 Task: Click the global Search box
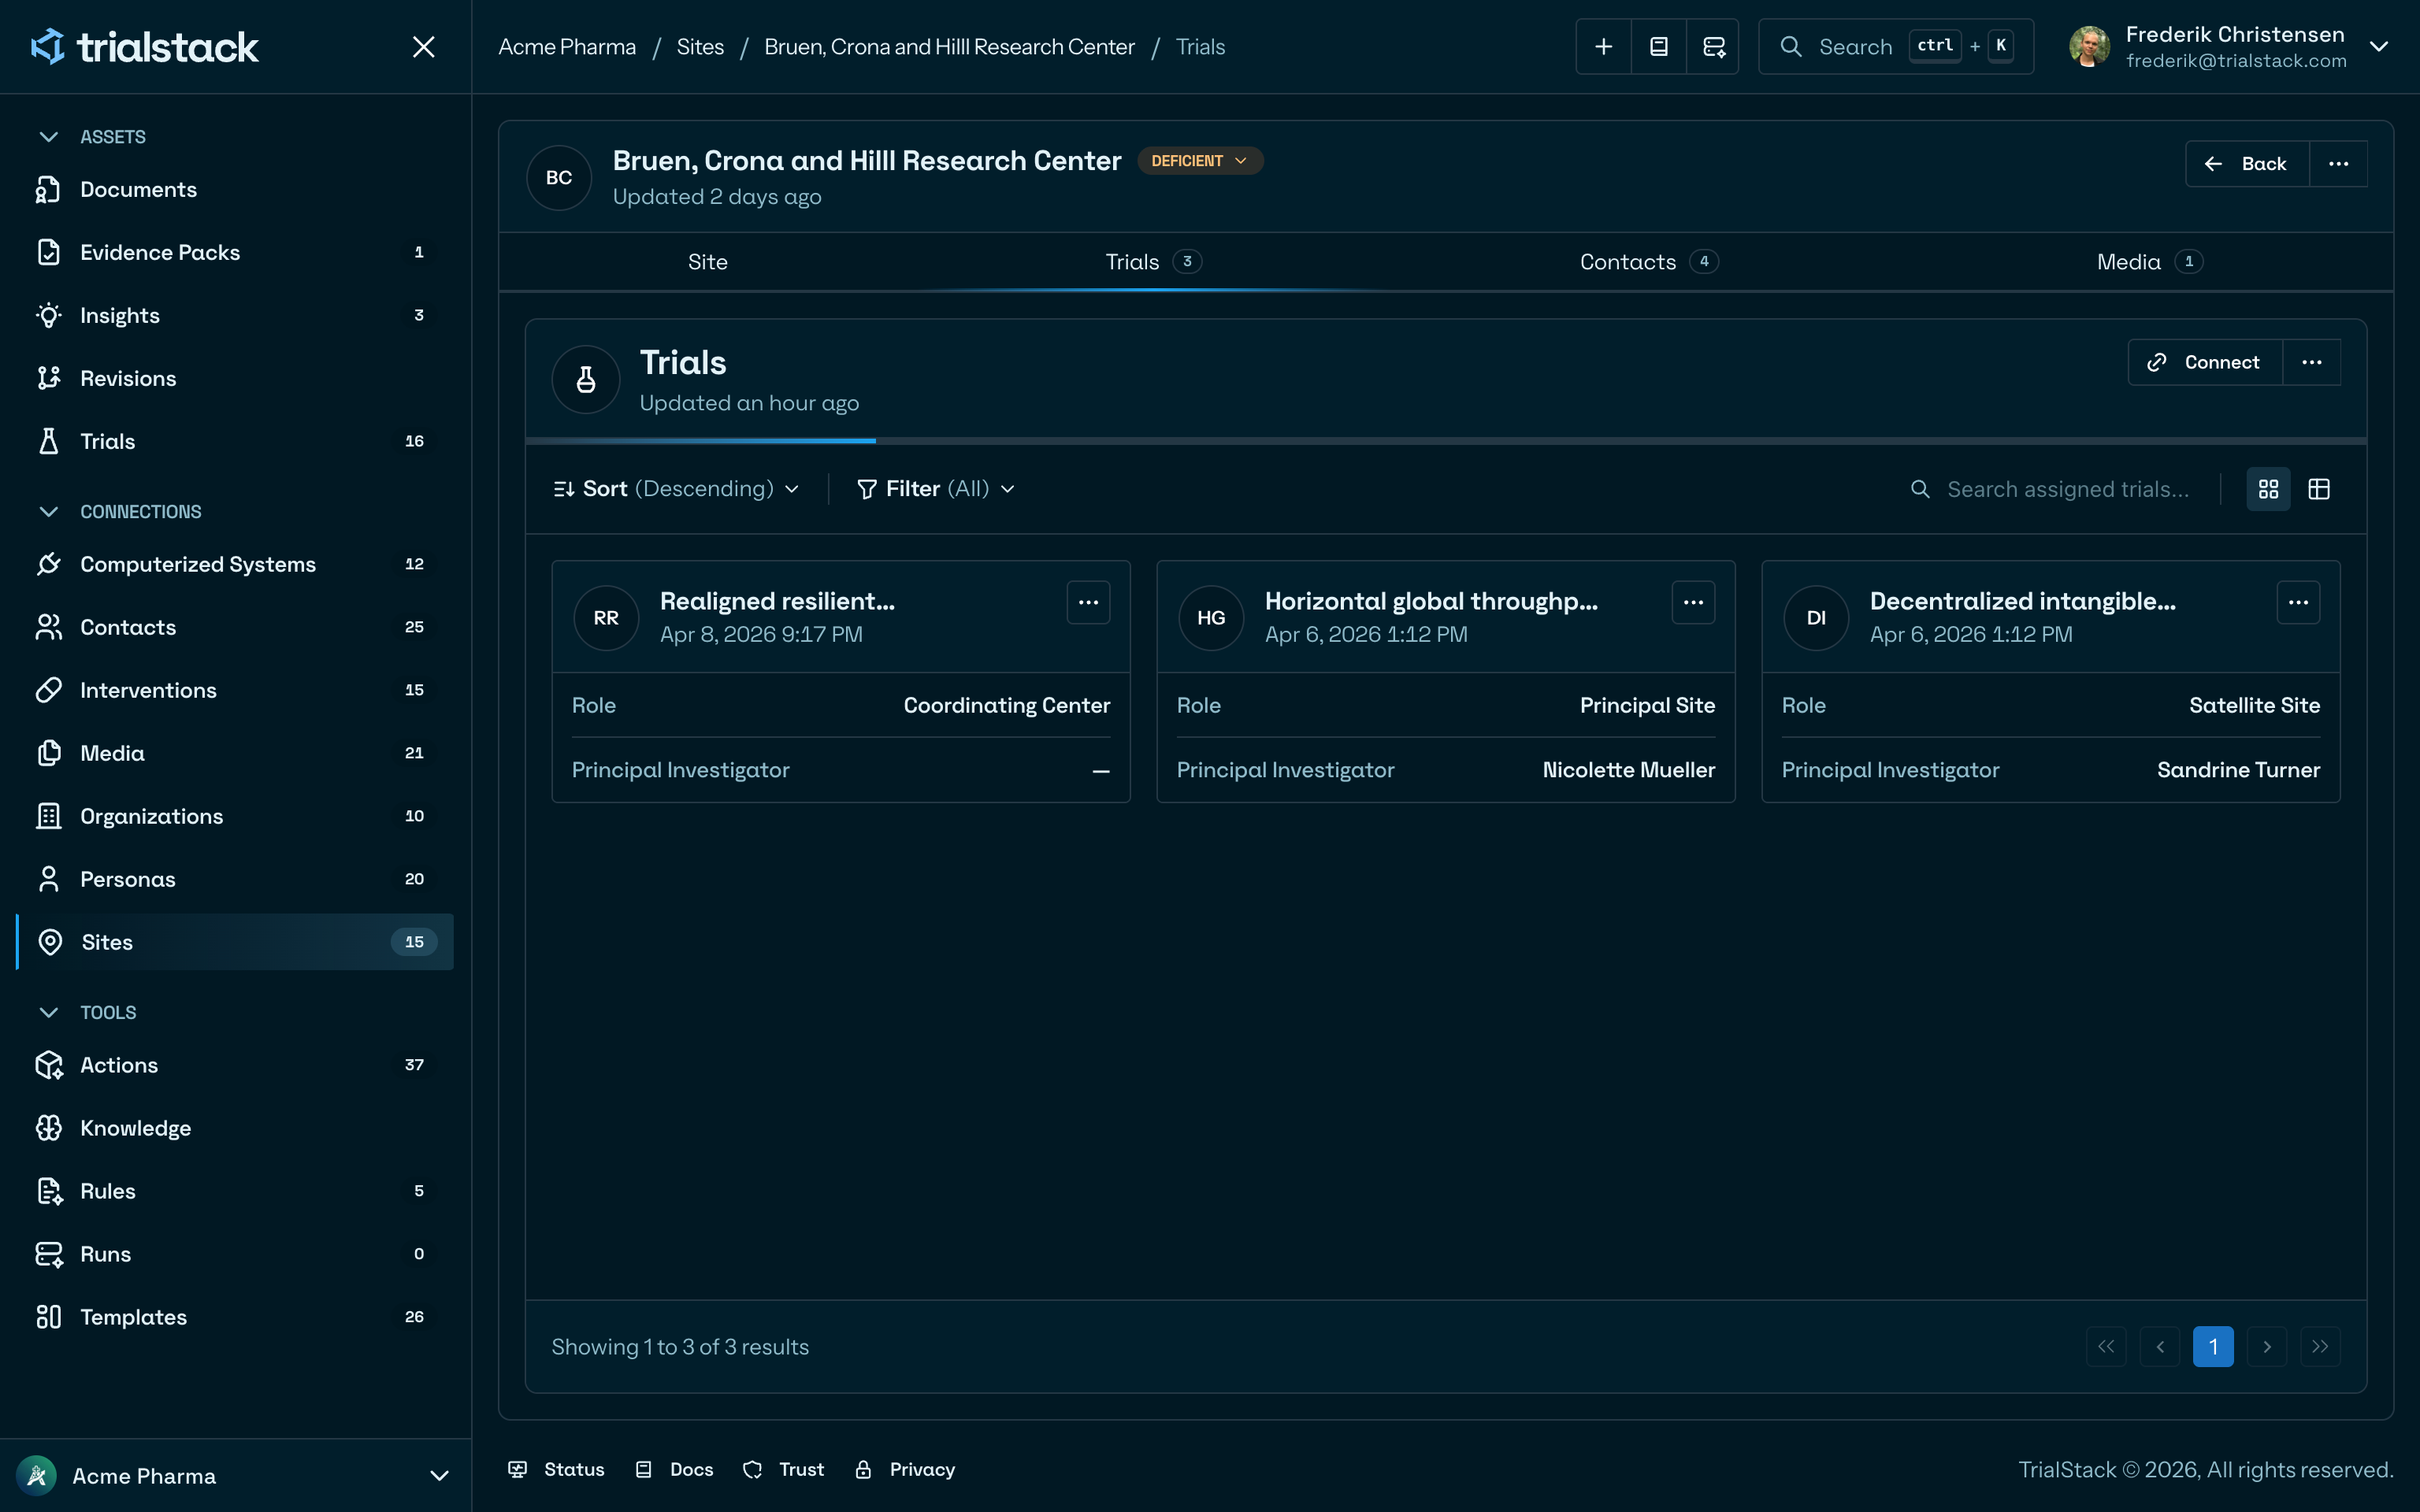[x=1896, y=47]
